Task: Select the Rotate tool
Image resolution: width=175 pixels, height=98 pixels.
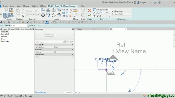Action: [54, 15]
